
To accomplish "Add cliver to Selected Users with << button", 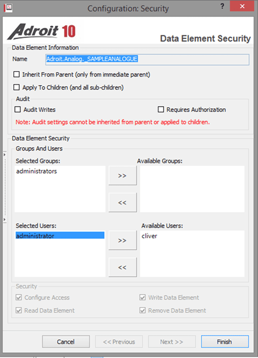I will 122,267.
